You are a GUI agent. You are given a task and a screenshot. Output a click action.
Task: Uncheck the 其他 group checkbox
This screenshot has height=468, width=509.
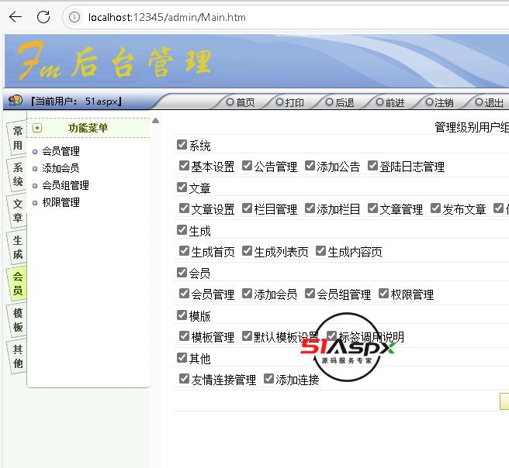coord(182,357)
